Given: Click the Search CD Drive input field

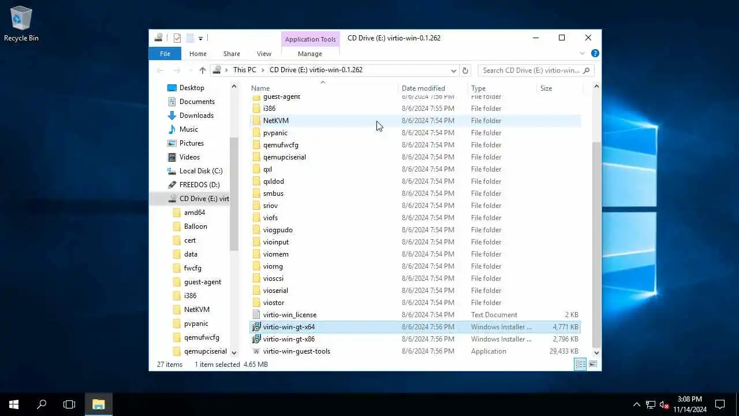Looking at the screenshot, I should point(536,70).
